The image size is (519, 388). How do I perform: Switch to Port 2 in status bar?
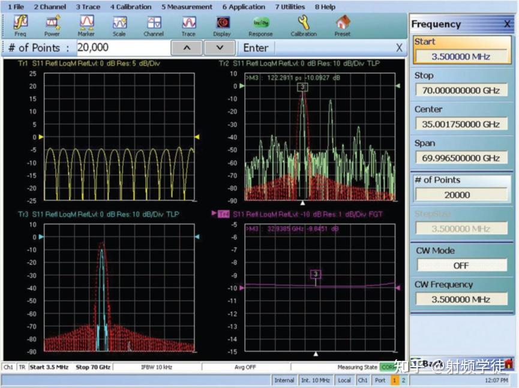tap(403, 380)
